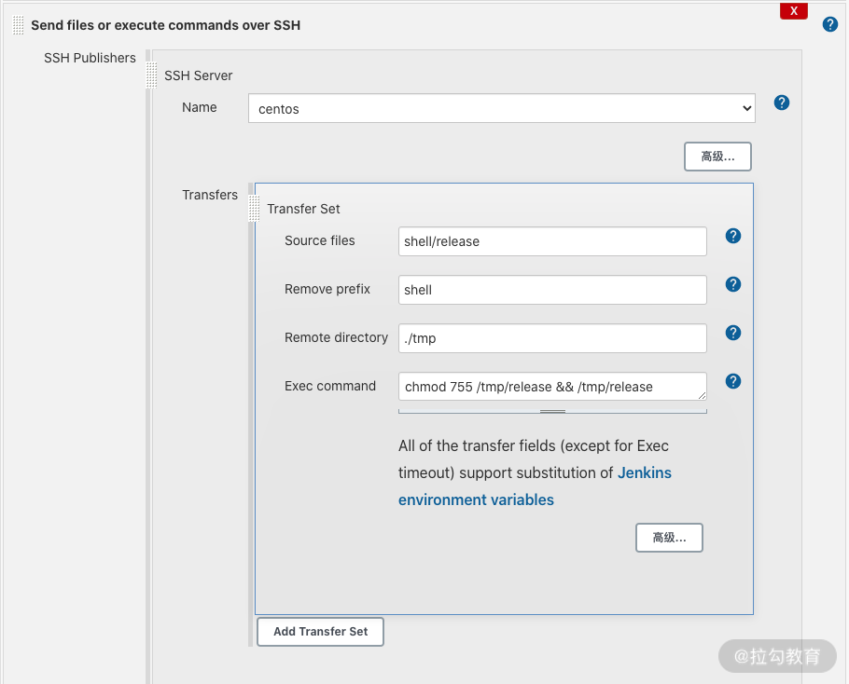The width and height of the screenshot is (849, 684).
Task: Show help for the Exec command field
Action: tap(733, 381)
